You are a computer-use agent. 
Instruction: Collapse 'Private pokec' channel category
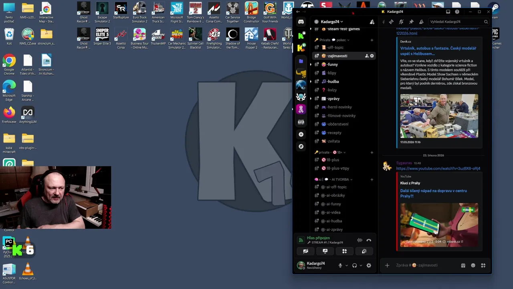[x=332, y=40]
